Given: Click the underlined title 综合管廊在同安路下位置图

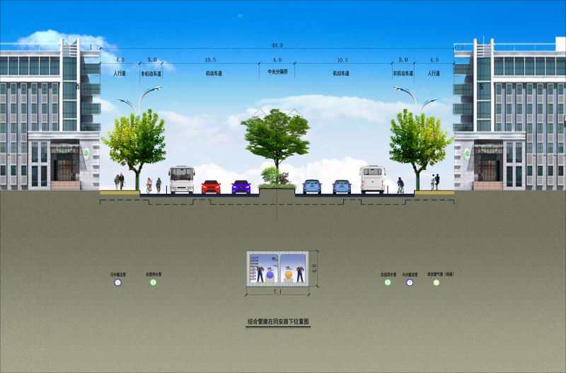Looking at the screenshot, I should (278, 321).
